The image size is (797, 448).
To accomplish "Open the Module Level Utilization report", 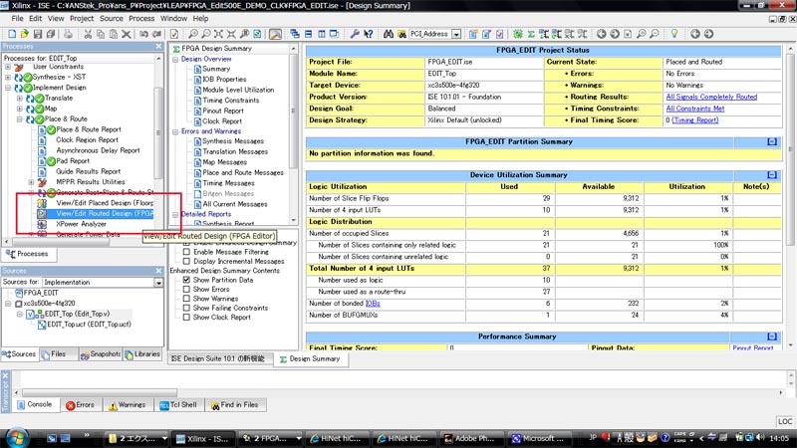I will tap(238, 90).
